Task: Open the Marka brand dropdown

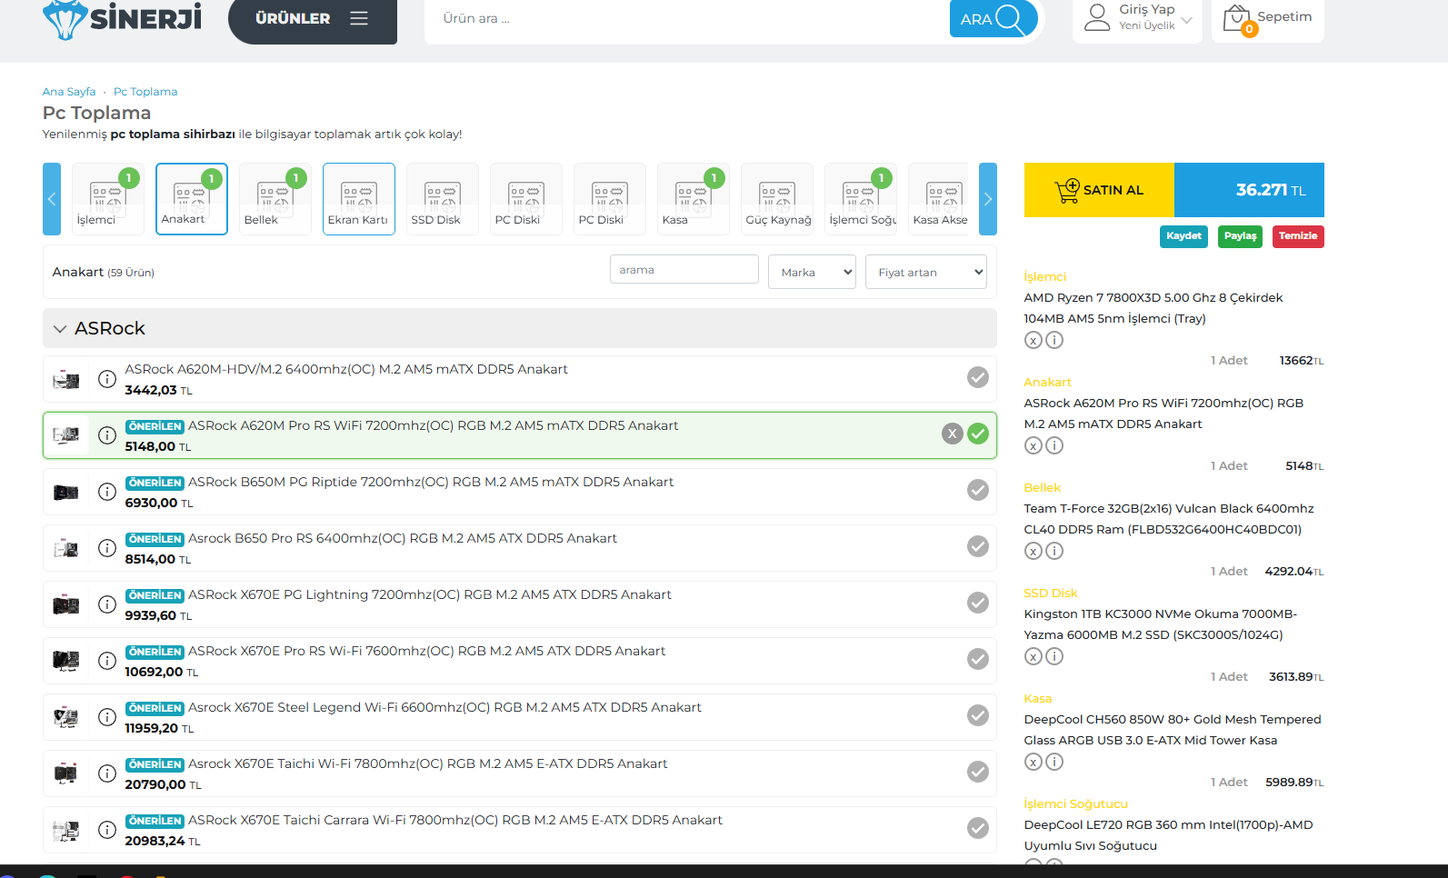Action: (813, 272)
